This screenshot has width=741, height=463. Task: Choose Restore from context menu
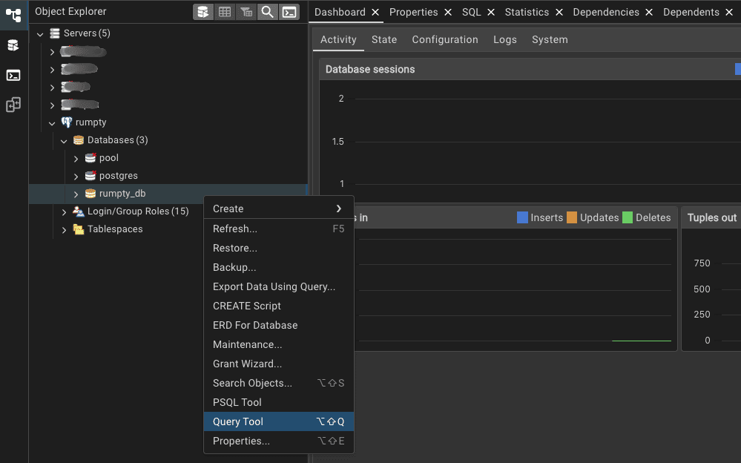tap(278, 249)
